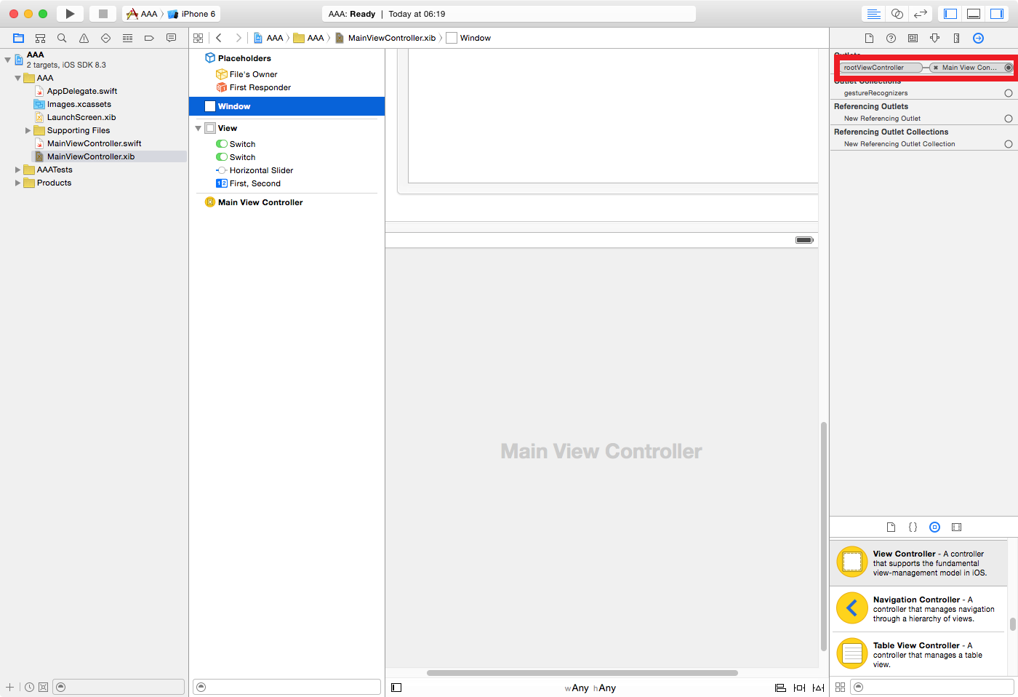Open the Issue navigator
This screenshot has width=1018, height=697.
point(84,38)
